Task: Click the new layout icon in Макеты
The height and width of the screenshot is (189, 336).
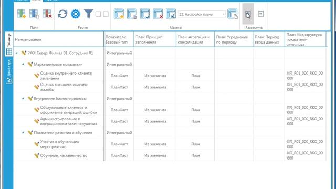Action: click(x=119, y=14)
